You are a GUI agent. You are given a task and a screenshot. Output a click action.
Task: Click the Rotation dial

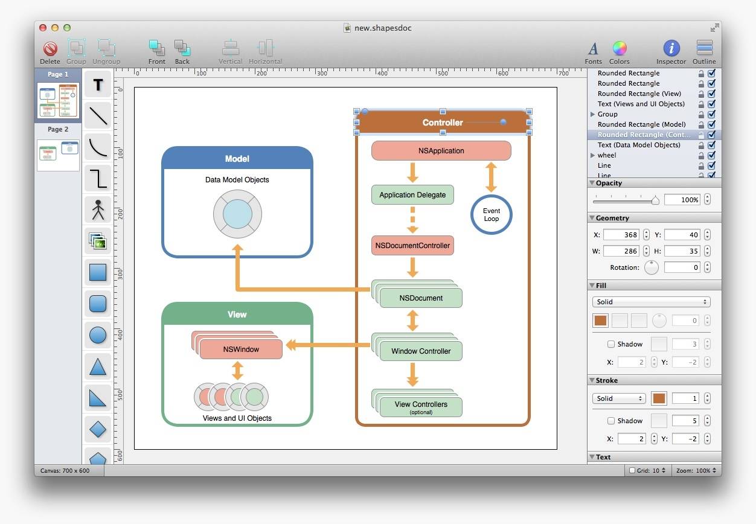point(651,267)
